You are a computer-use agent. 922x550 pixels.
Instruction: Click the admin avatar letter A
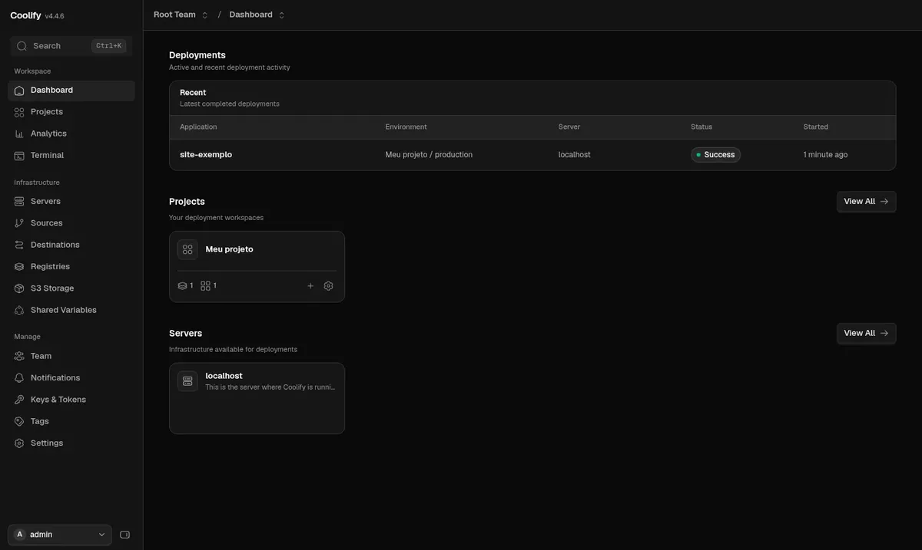click(x=20, y=535)
